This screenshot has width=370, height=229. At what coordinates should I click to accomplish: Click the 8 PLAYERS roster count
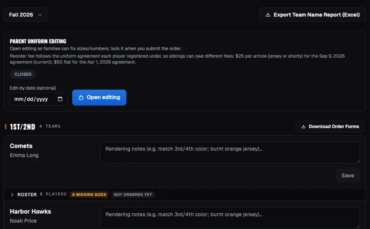53,194
